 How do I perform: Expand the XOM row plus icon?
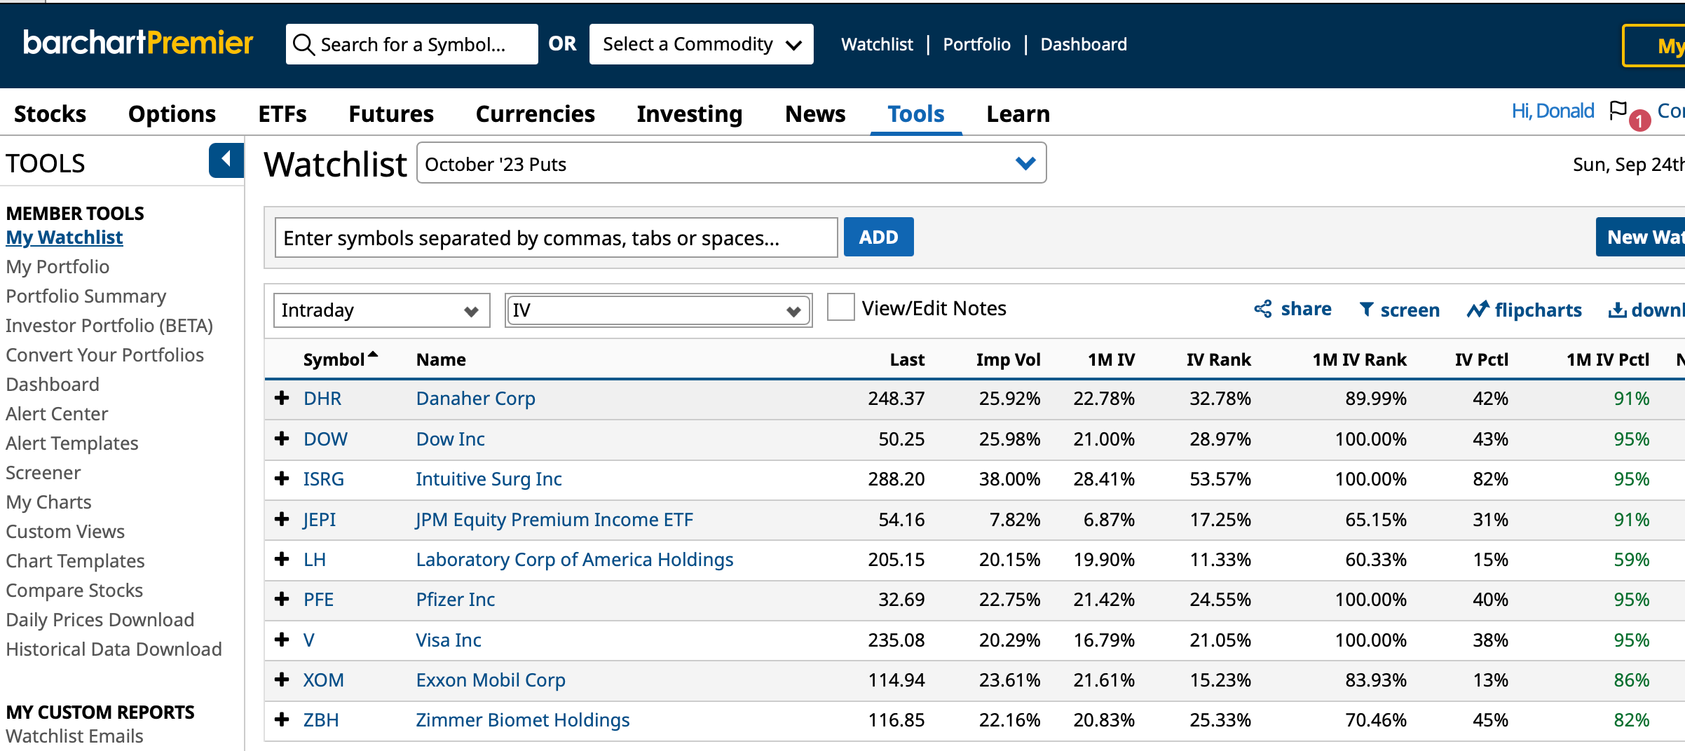point(282,680)
